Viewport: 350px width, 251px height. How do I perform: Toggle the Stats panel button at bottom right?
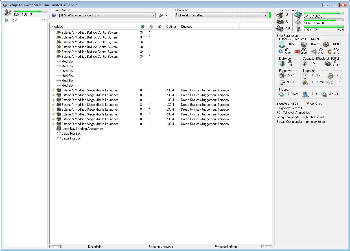point(266,247)
